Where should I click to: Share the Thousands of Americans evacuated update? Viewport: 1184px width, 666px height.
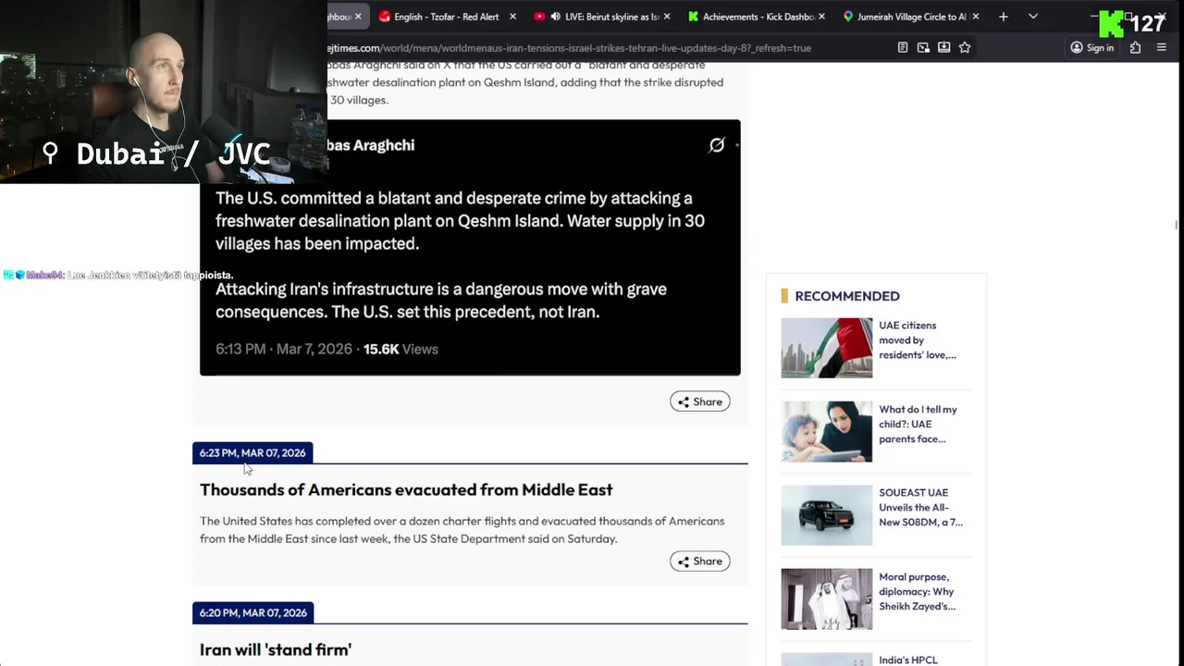[700, 561]
